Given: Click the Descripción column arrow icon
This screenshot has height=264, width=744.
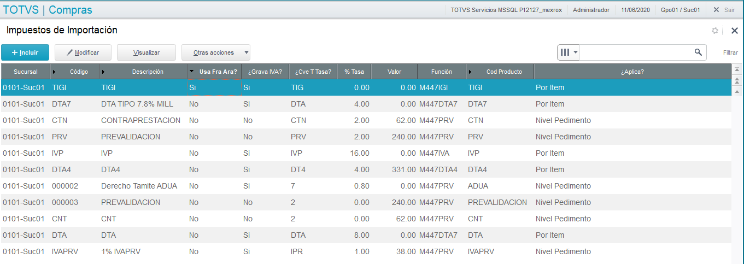Looking at the screenshot, I should (103, 72).
